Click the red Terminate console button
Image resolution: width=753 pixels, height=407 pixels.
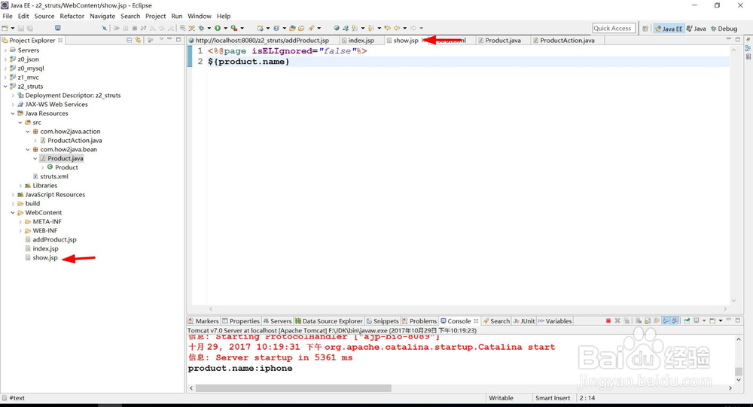608,320
